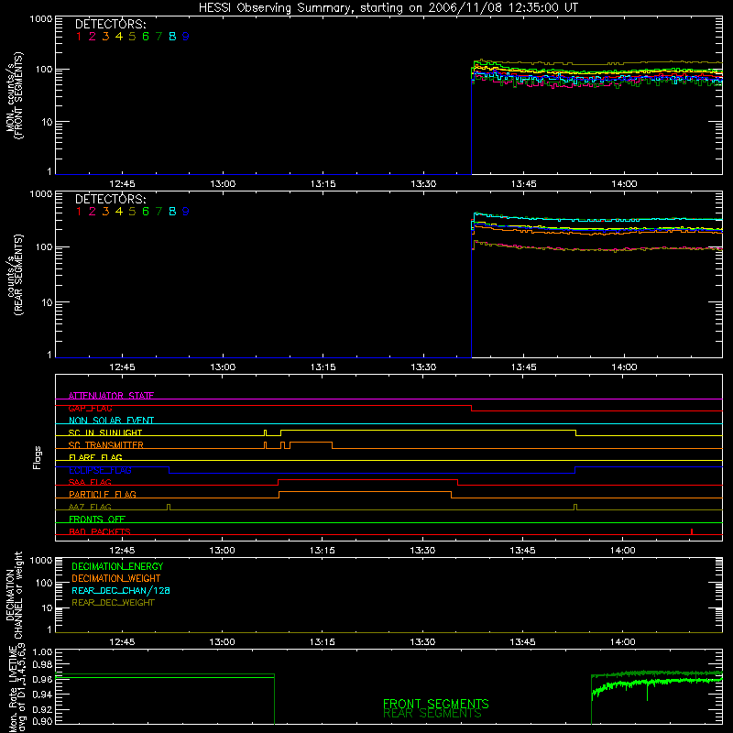Click the red BAD_PACKETS spike marker
Viewport: 733px width, 733px height.
click(692, 531)
